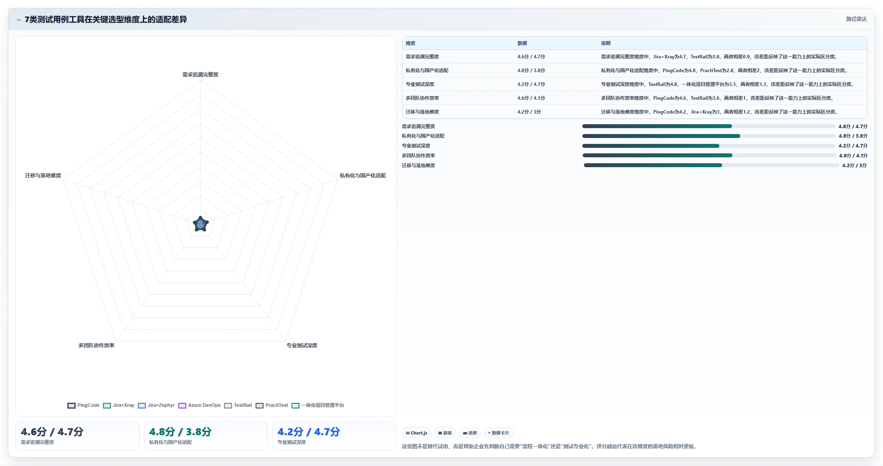883x466 pixels.
Task: Click the radar data polygon at center
Action: [x=201, y=224]
